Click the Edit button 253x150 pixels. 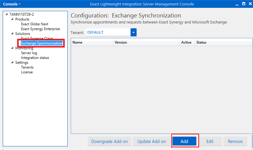pos(210,142)
